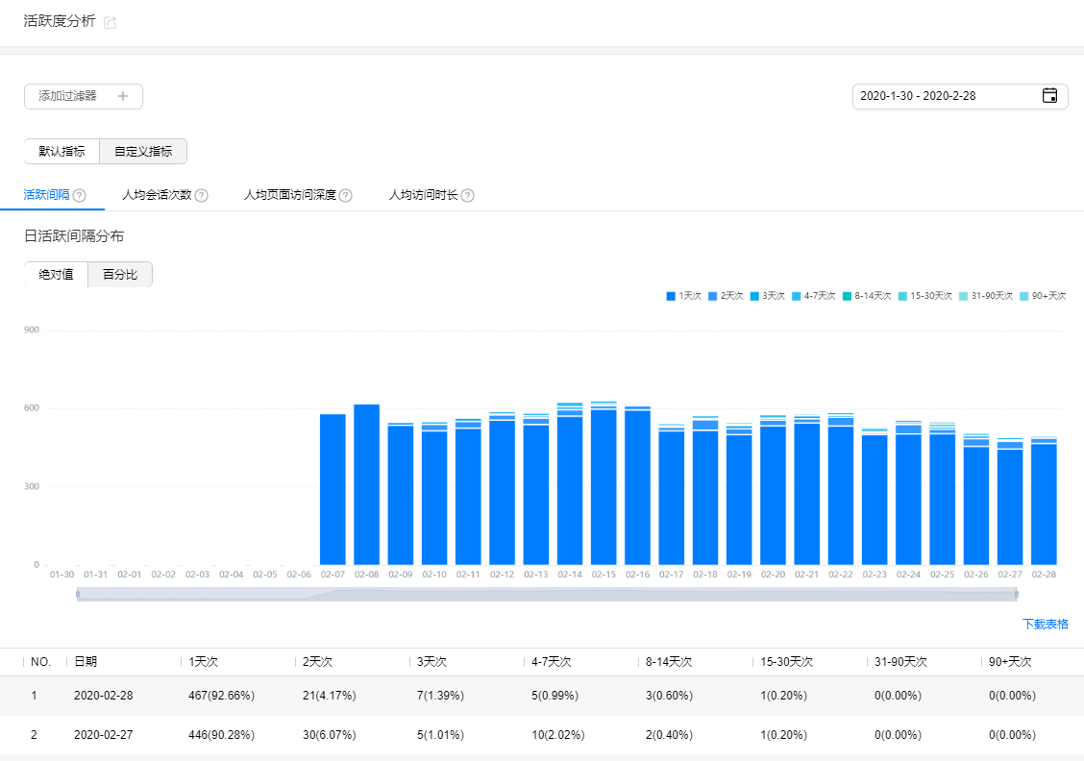
Task: Open the 活跃间隔 tab
Action: (x=46, y=195)
